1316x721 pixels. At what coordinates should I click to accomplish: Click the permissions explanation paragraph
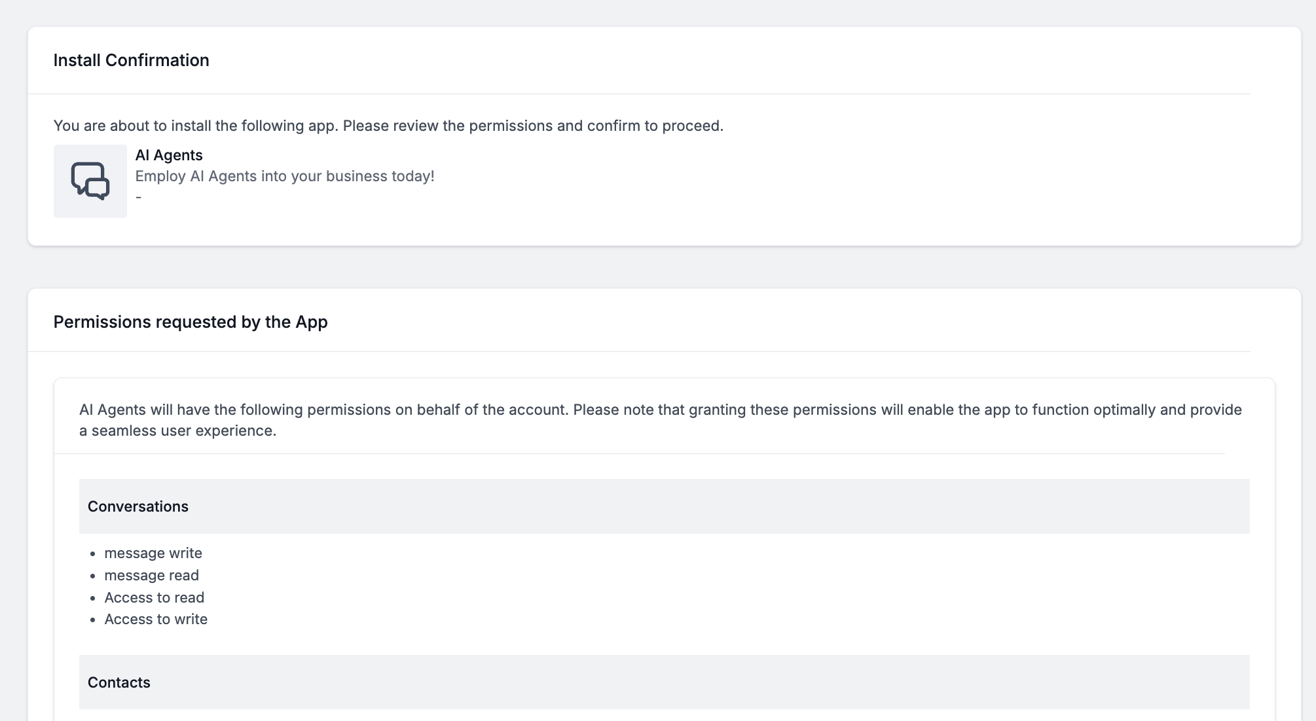(660, 419)
